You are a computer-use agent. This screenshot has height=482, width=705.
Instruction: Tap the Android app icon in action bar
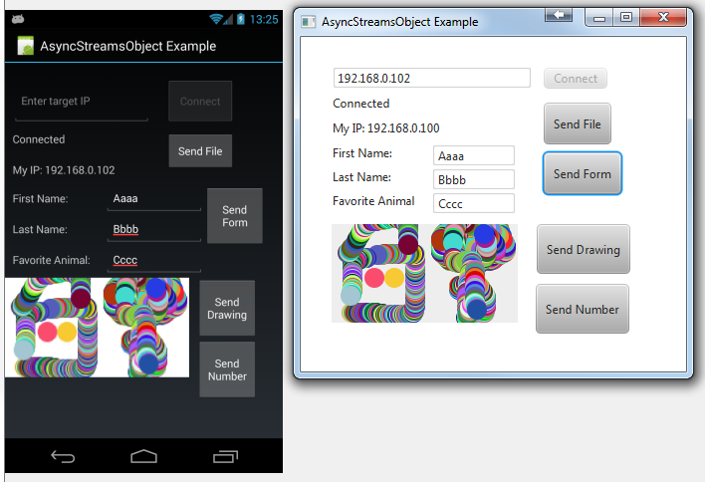tap(25, 46)
